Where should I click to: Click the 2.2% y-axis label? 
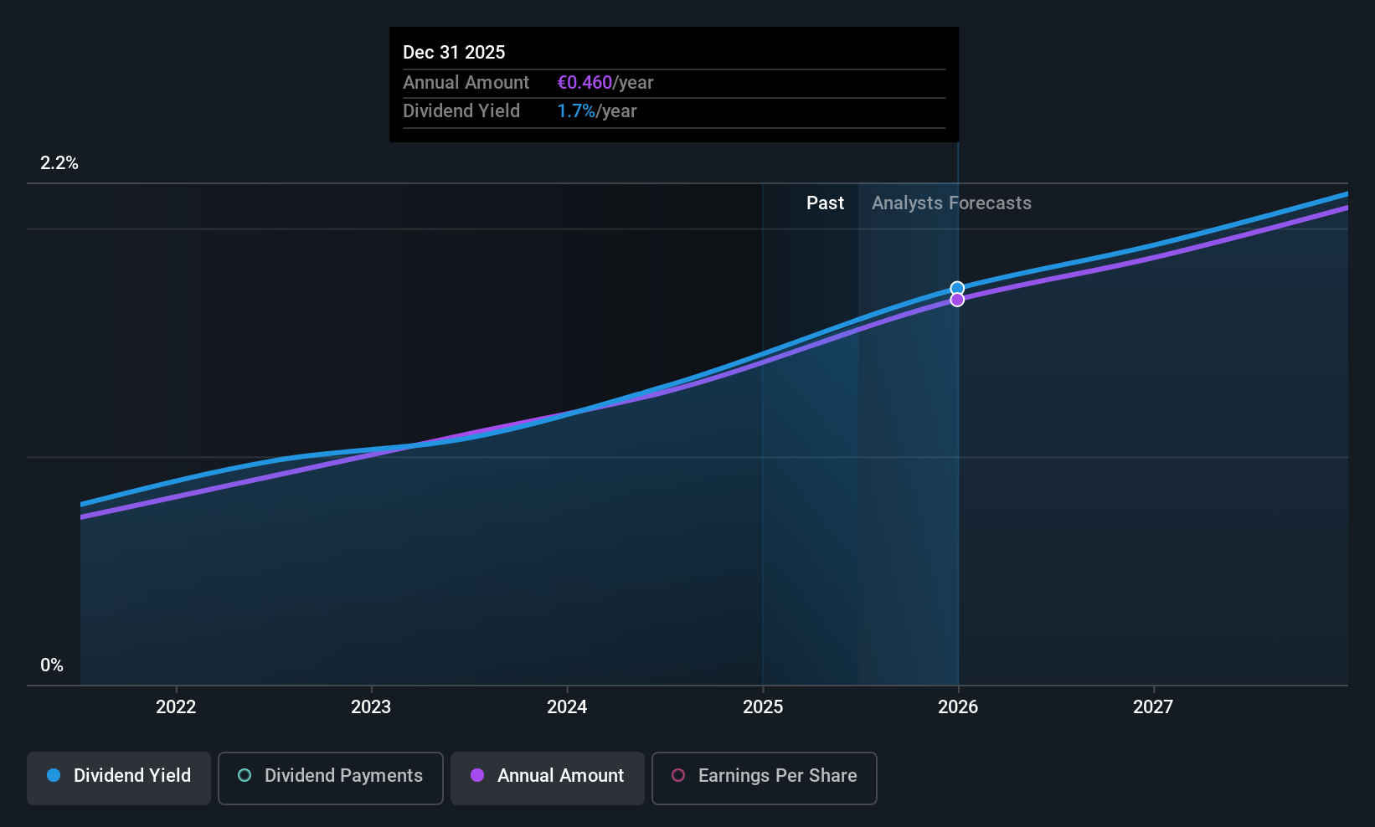(59, 163)
